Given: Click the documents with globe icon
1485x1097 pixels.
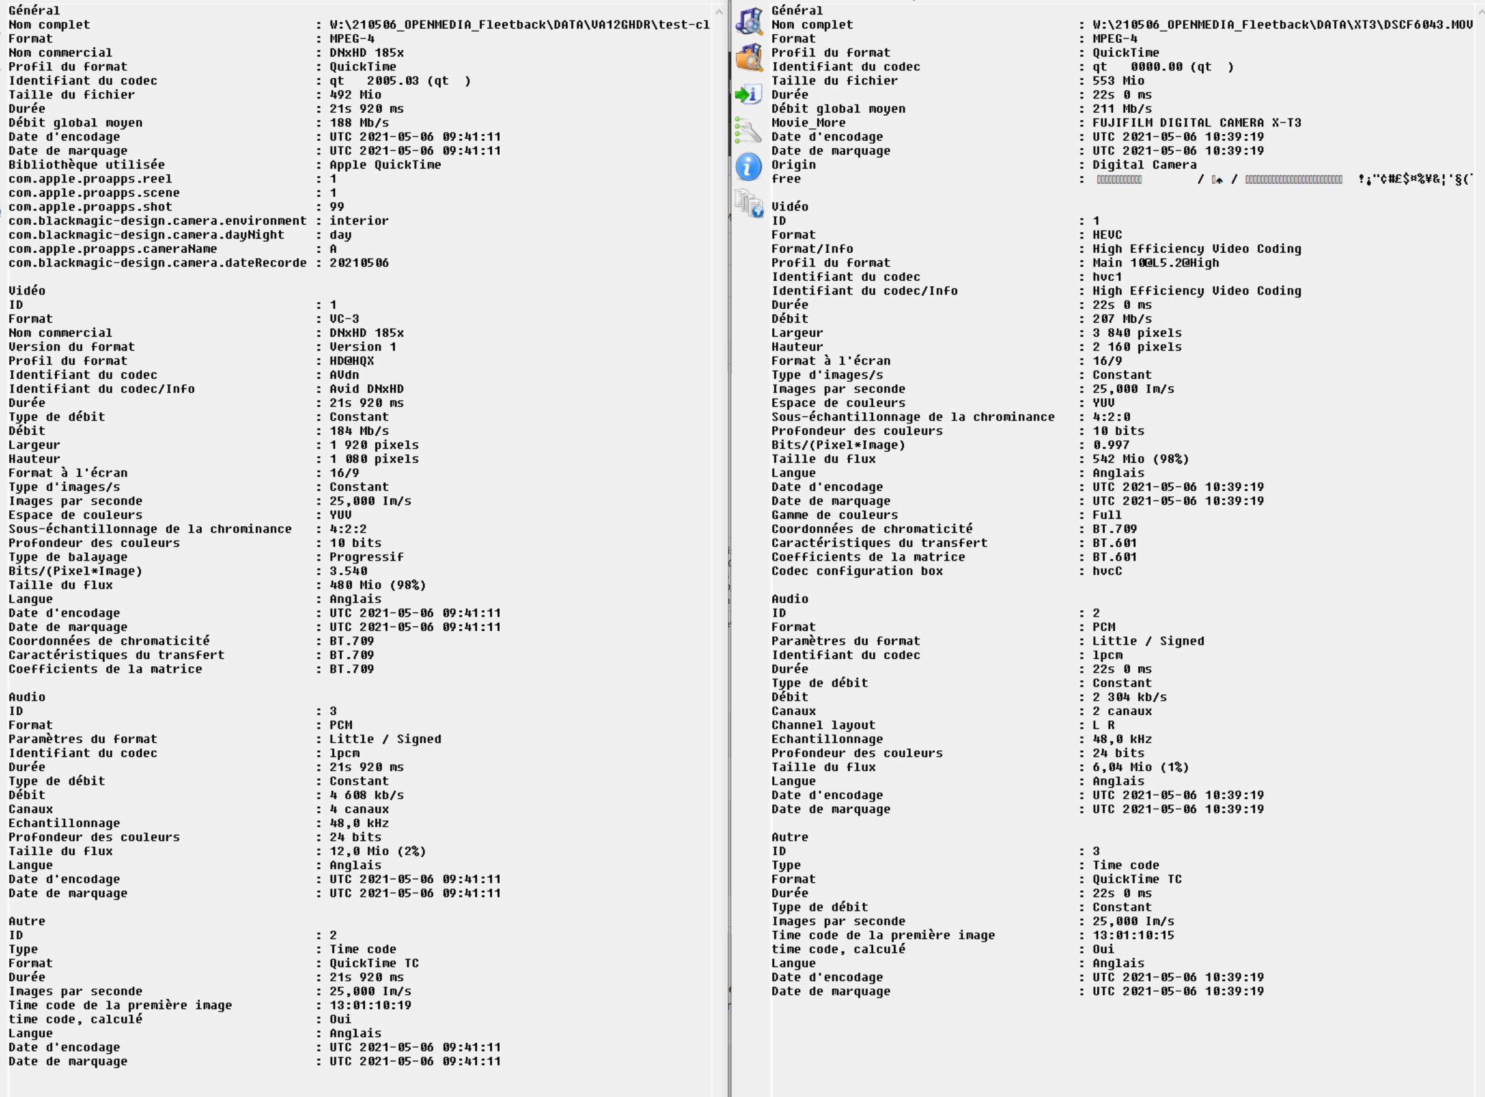Looking at the screenshot, I should (749, 203).
